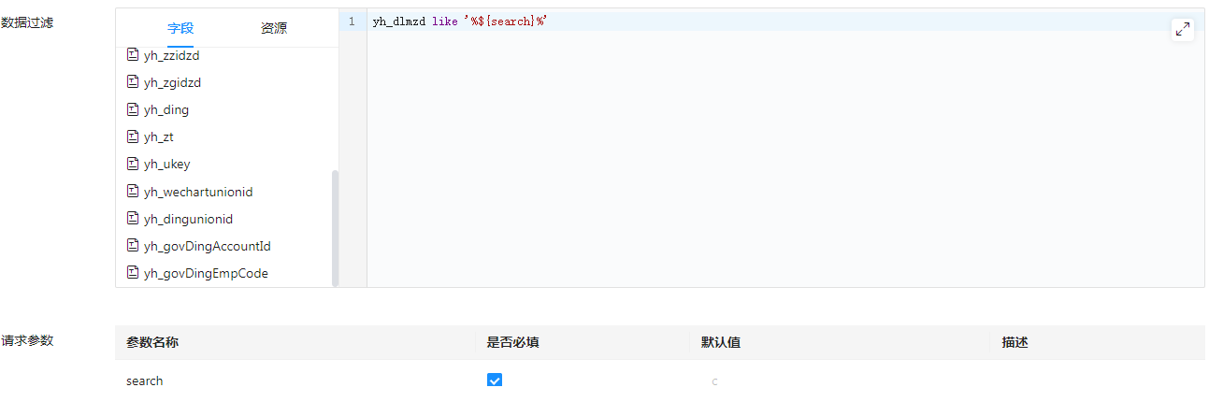Viewport: 1209px width, 402px height.
Task: Click the default value input for search
Action: (832, 381)
